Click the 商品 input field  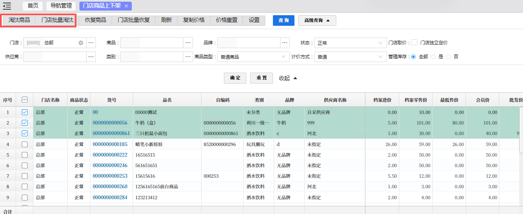click(152, 43)
